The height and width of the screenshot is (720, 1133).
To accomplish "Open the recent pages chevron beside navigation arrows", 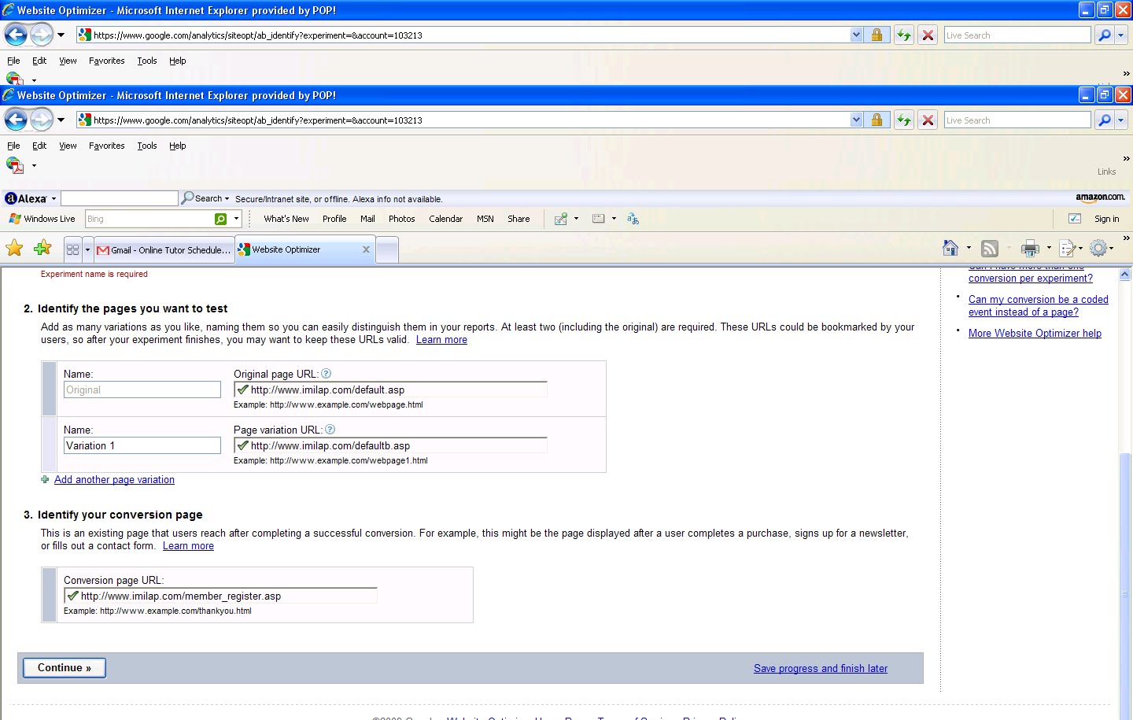I will tap(61, 120).
